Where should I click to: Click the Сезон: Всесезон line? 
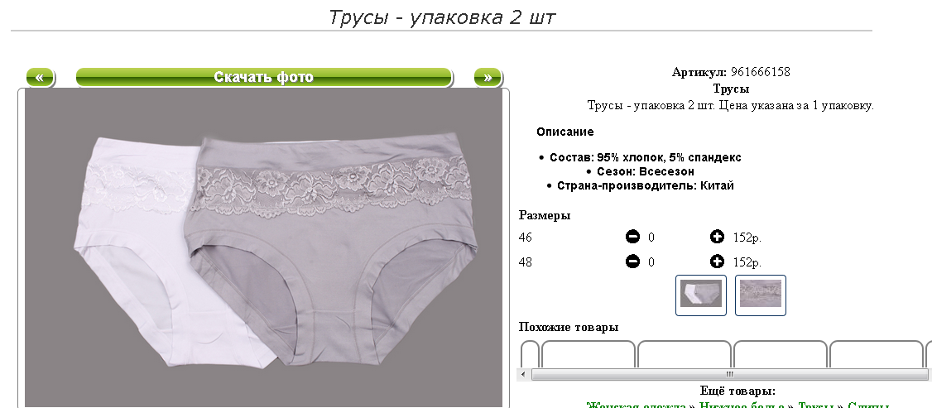(x=646, y=171)
